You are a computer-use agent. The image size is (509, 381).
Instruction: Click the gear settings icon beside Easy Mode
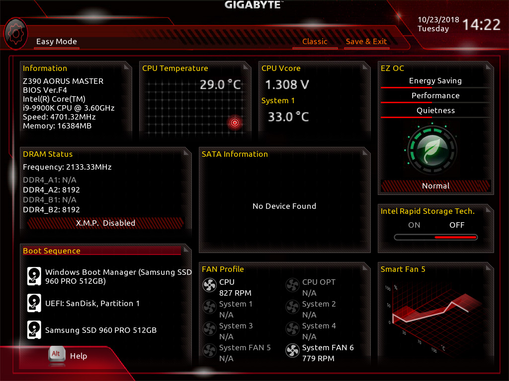pos(15,34)
